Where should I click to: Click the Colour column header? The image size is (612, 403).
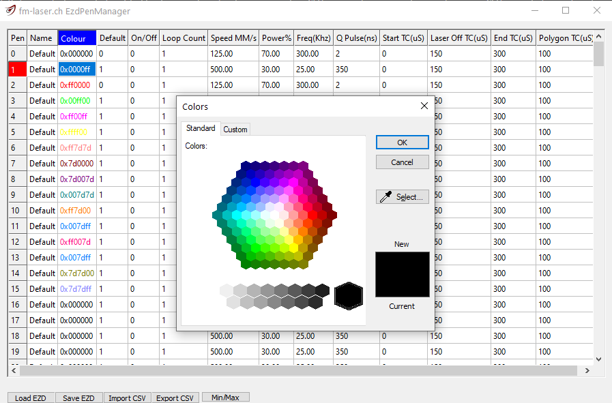pos(77,38)
